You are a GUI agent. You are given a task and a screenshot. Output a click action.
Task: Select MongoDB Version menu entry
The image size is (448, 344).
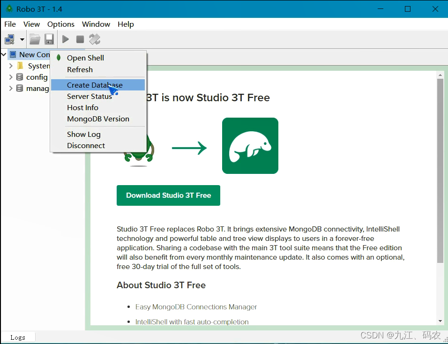point(98,119)
